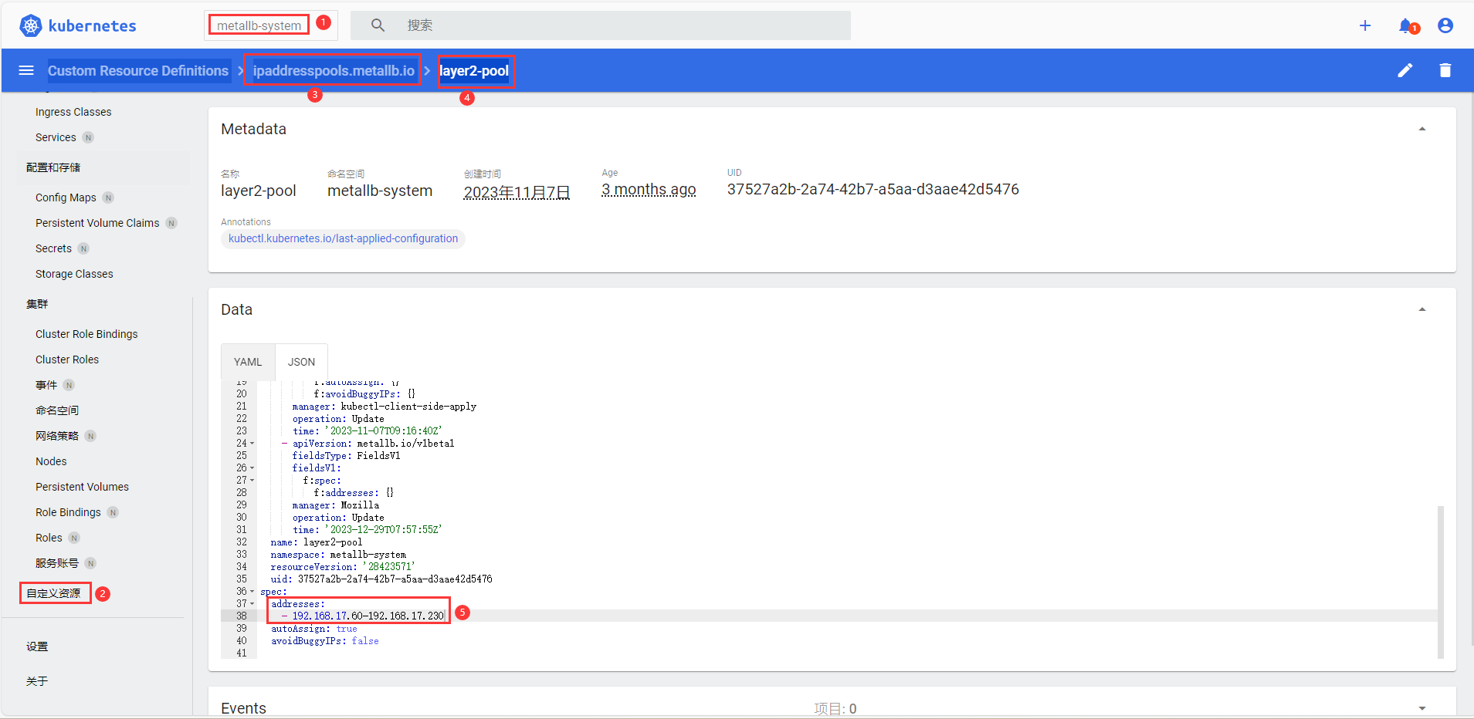Open Role Bindings in sidebar
The height and width of the screenshot is (719, 1474).
pos(68,512)
